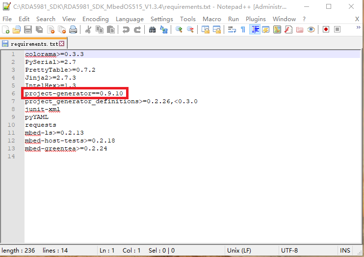The image size is (364, 257).
Task: Toggle synchronized vertical scrolling
Action: [205, 29]
